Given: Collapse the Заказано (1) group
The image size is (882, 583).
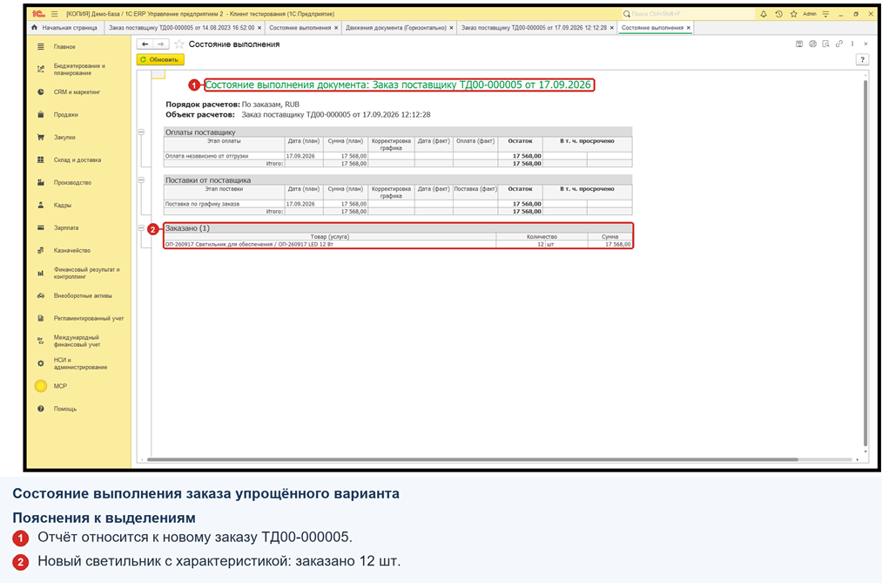Looking at the screenshot, I should click(x=141, y=228).
